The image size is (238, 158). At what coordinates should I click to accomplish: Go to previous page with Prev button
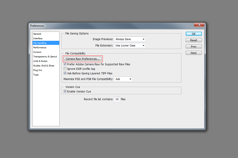[x=194, y=46]
